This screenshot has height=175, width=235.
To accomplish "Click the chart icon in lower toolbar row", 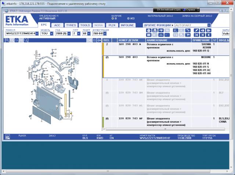I will click(161, 35).
